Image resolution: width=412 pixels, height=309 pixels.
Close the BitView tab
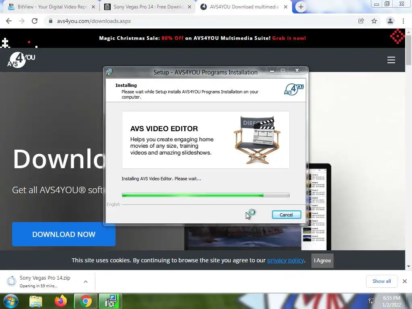click(x=93, y=7)
